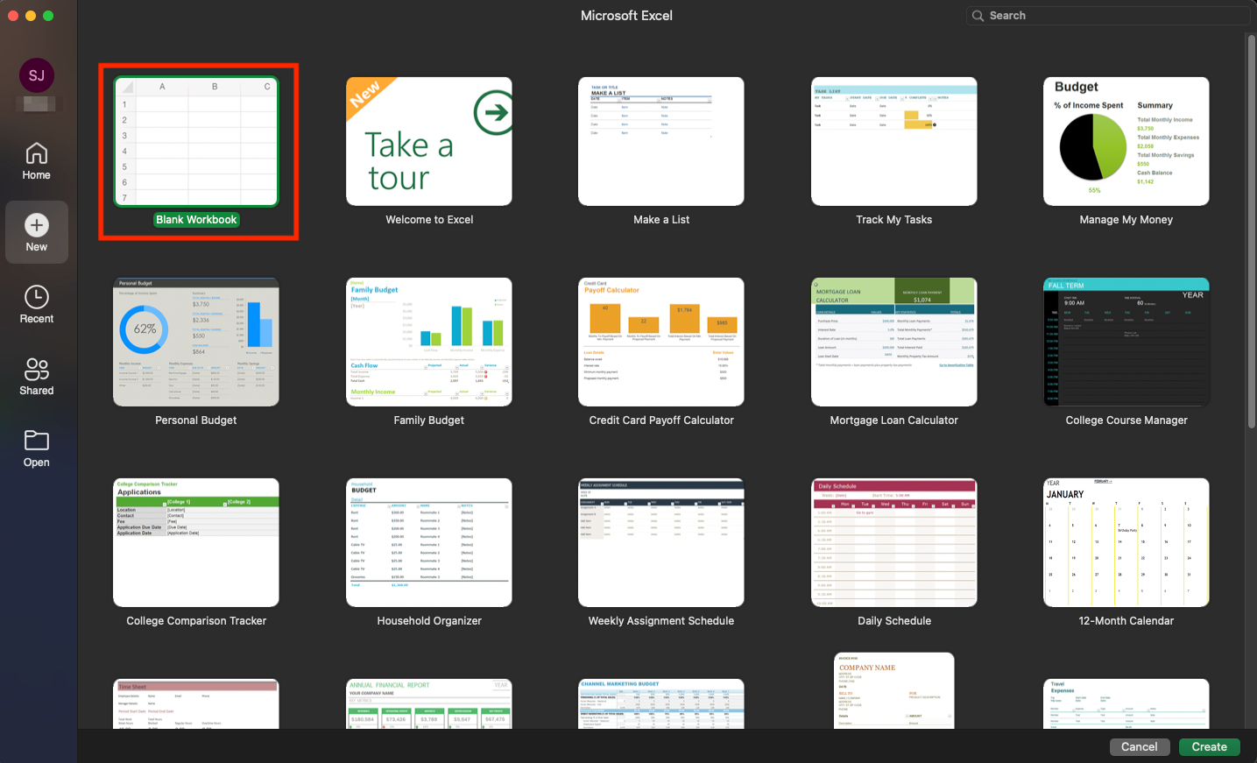
Task: Click the College Comparison Tracker caption
Action: tap(196, 621)
